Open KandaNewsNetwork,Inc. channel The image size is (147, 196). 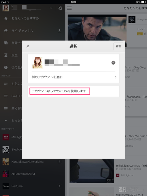(28, 162)
